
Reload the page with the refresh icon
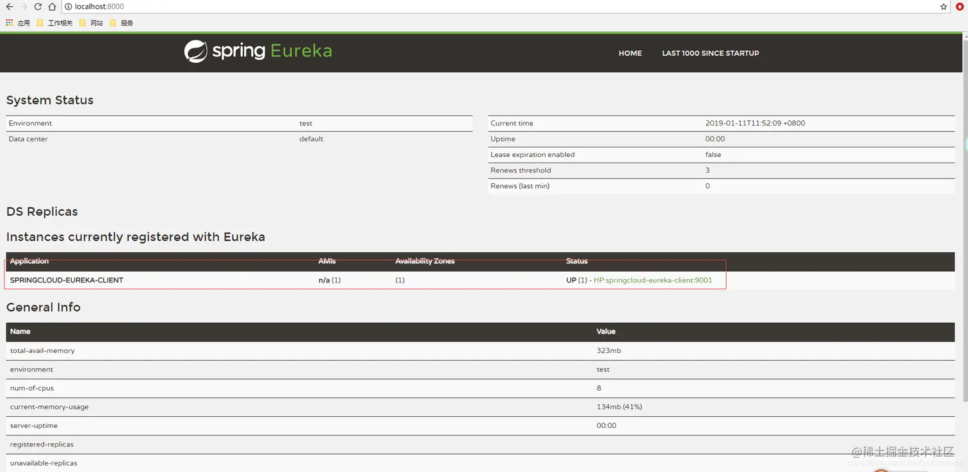tap(38, 6)
